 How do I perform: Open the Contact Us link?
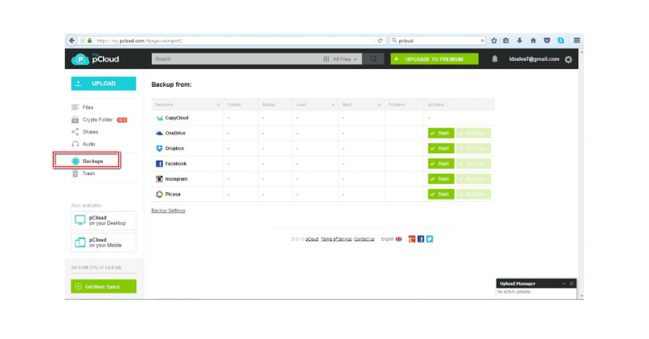(364, 238)
